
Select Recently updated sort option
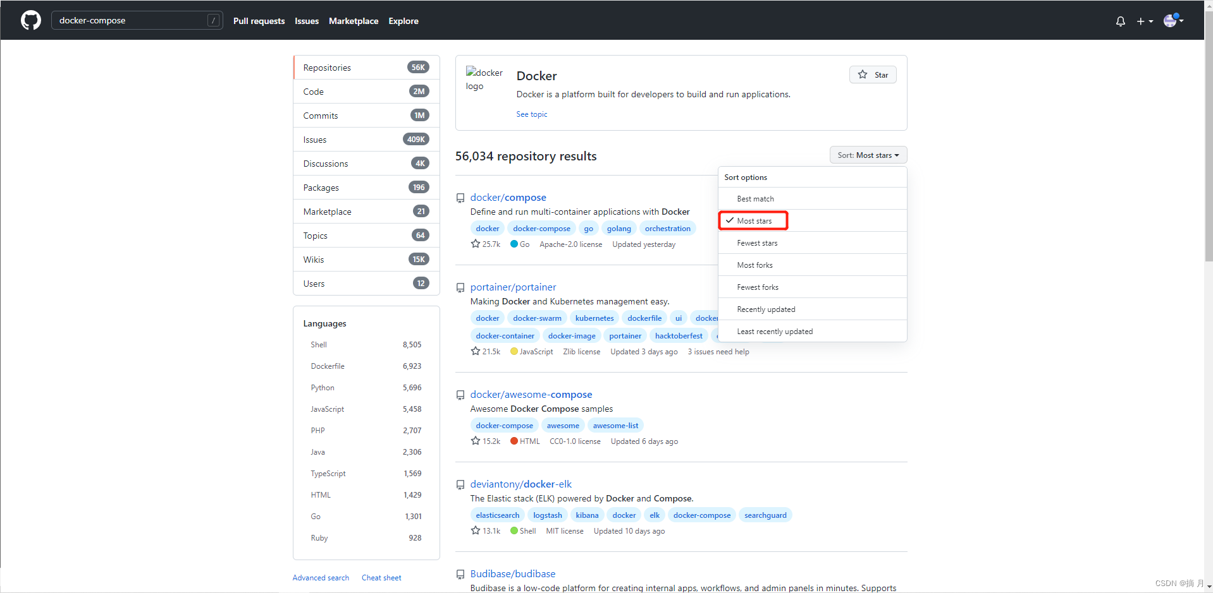tap(813, 309)
